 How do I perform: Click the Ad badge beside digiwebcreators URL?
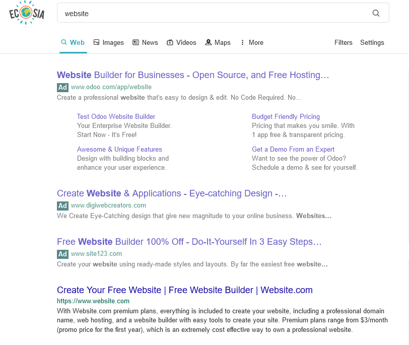(x=62, y=206)
